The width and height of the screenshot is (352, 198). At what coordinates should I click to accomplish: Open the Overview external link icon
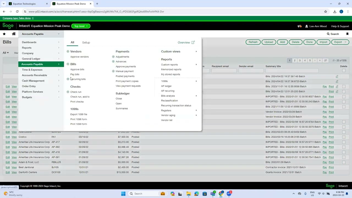coord(193,42)
